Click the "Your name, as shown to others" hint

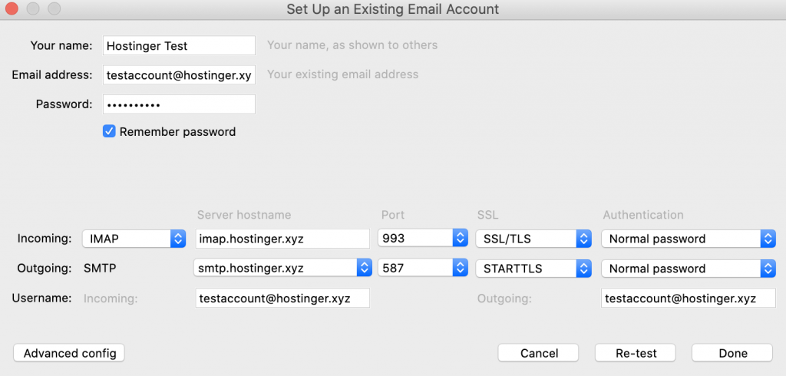coord(352,45)
